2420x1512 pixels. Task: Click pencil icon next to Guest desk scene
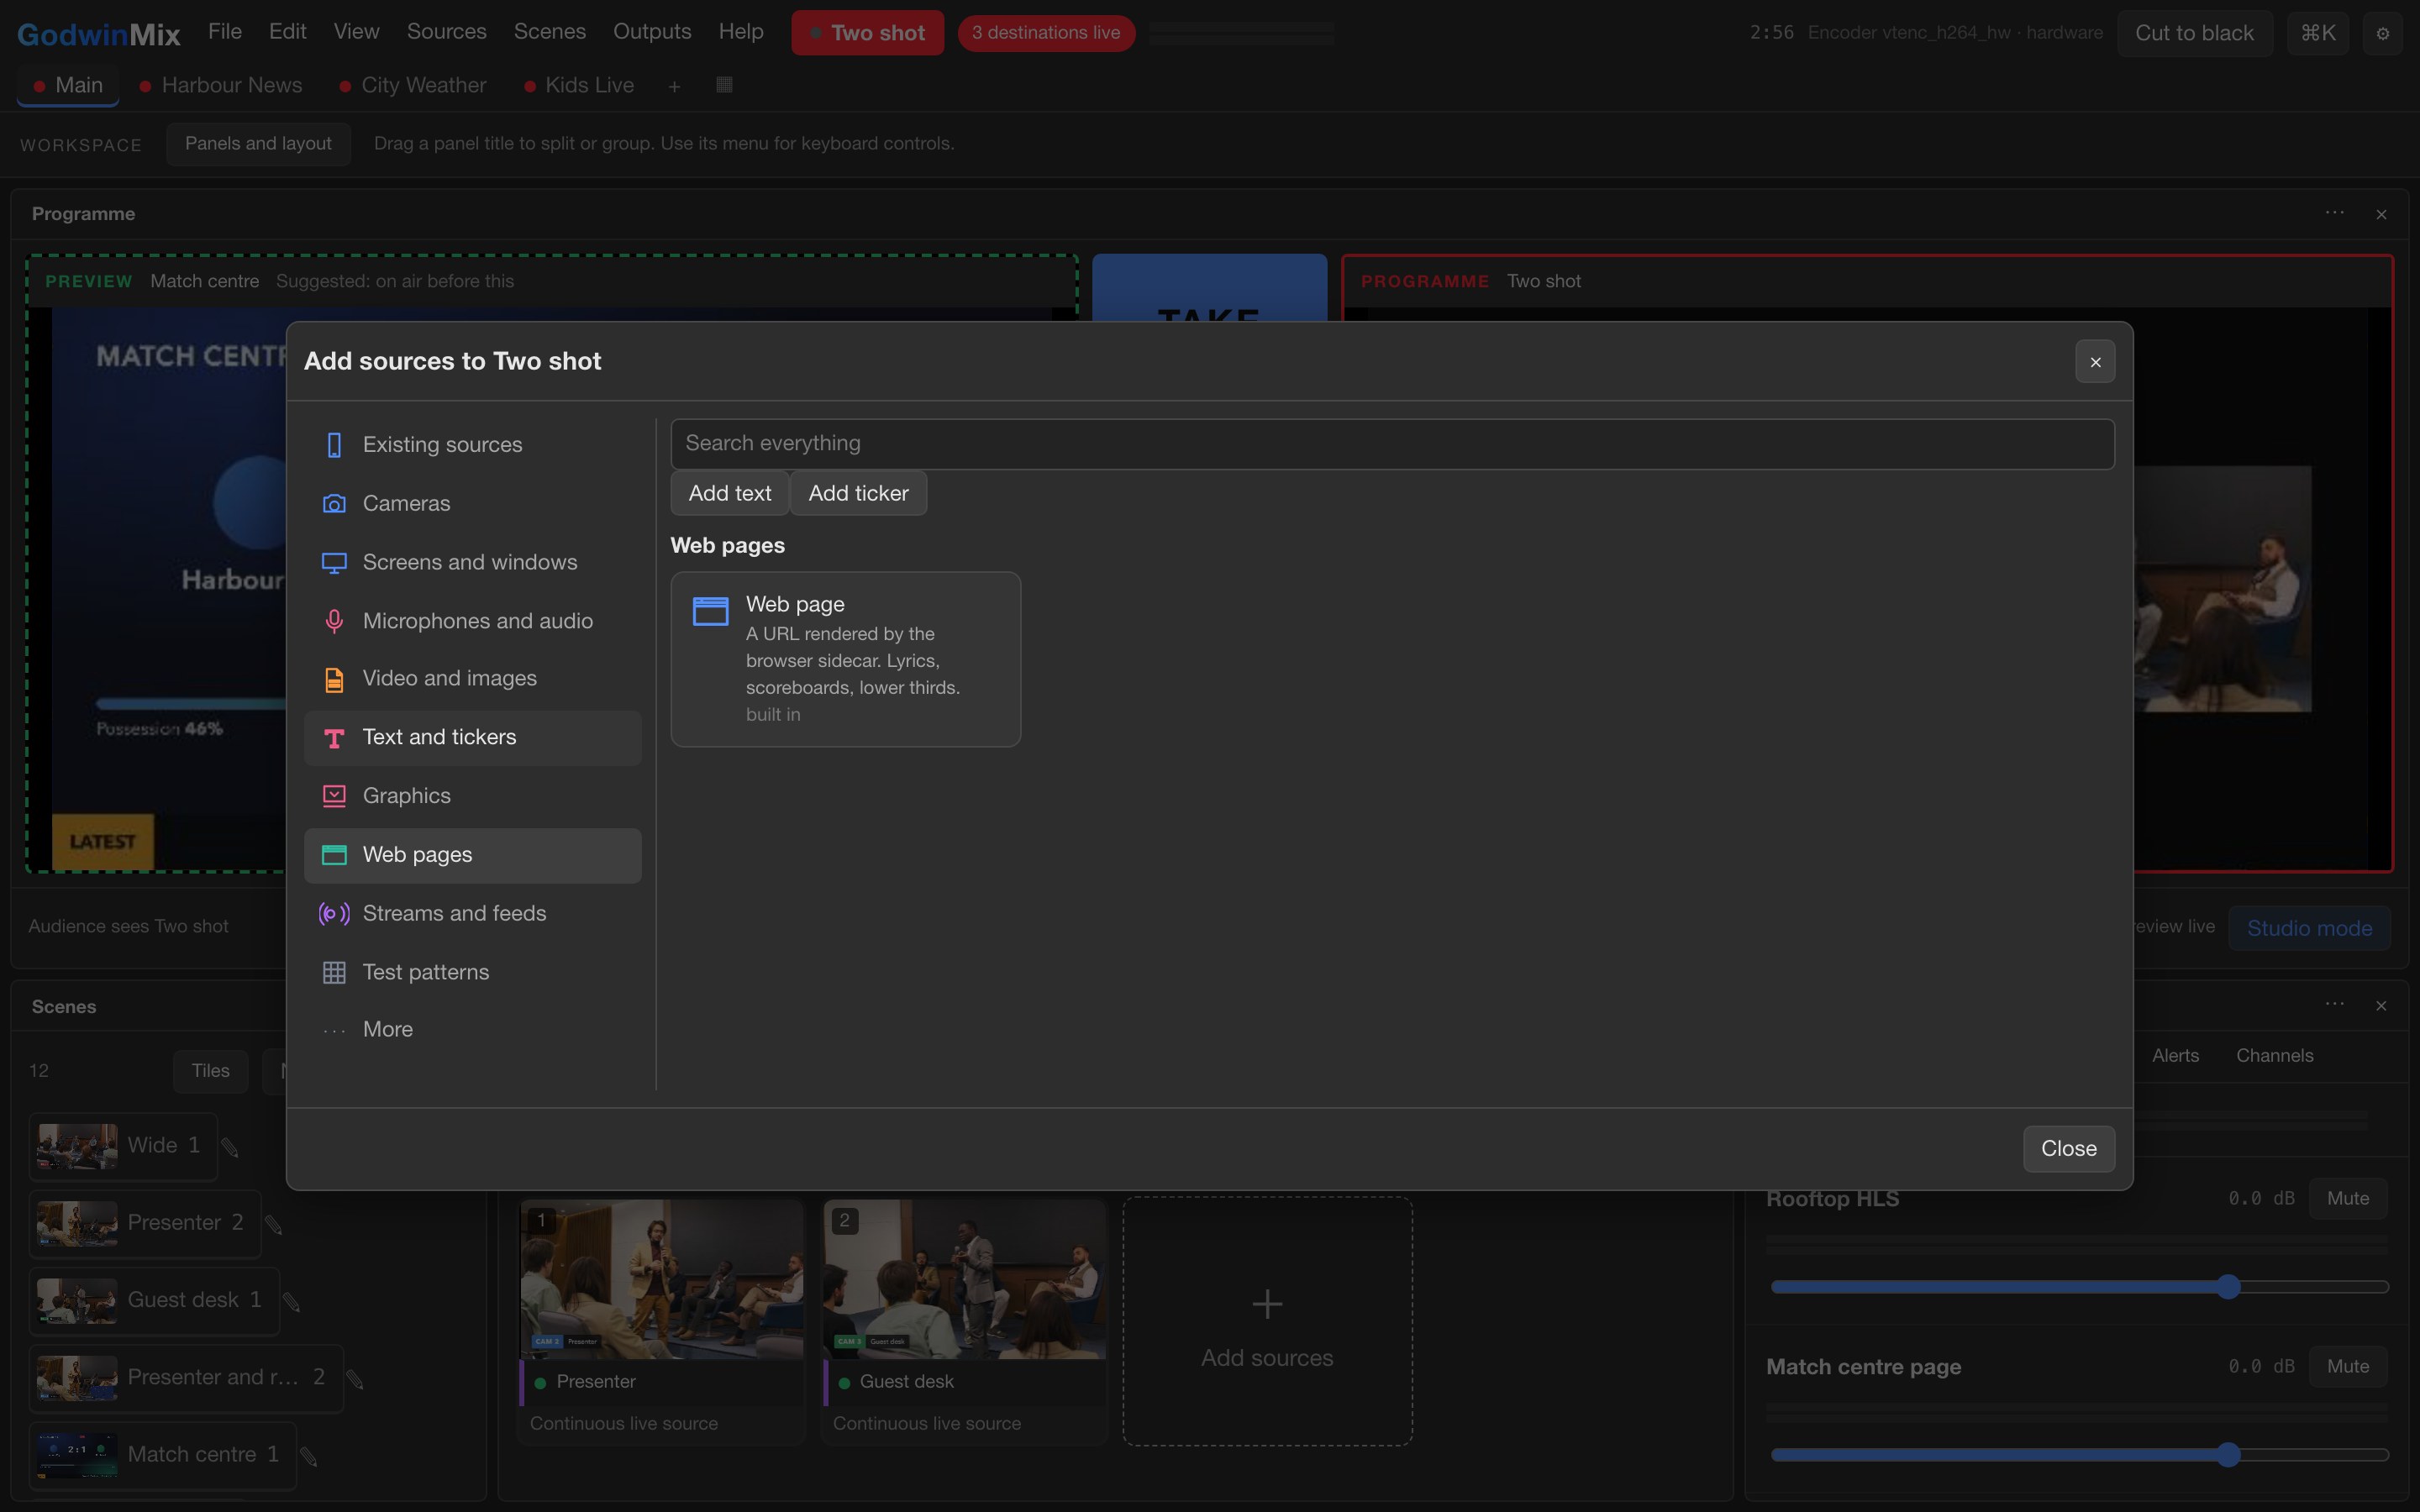pyautogui.click(x=291, y=1301)
